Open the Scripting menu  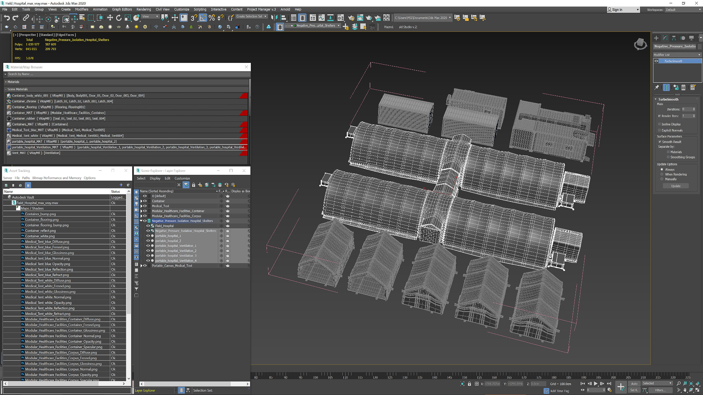click(x=200, y=10)
